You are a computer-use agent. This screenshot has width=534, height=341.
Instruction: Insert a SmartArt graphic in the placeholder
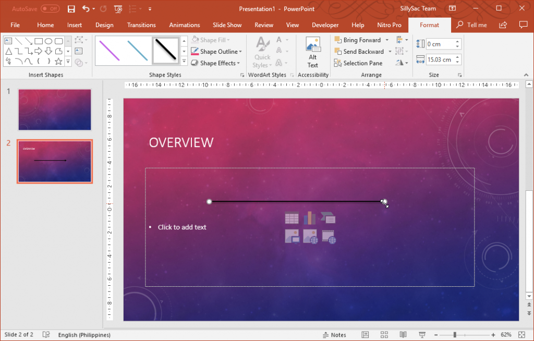[x=329, y=218]
